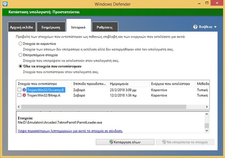225x158 pixels.
Task: Click the date 23/2/2018 3:09 μμ
Action: pos(123,90)
